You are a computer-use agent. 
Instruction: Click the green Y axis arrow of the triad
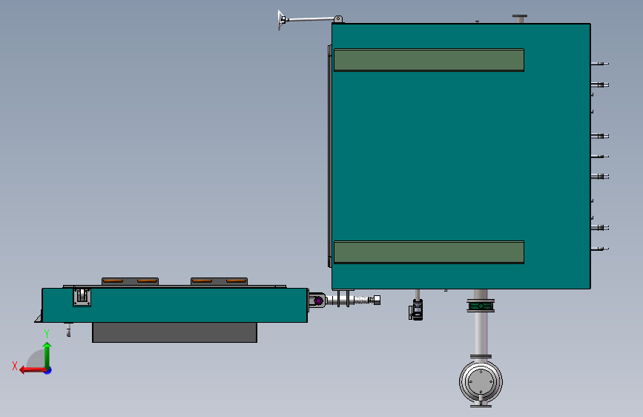(47, 355)
